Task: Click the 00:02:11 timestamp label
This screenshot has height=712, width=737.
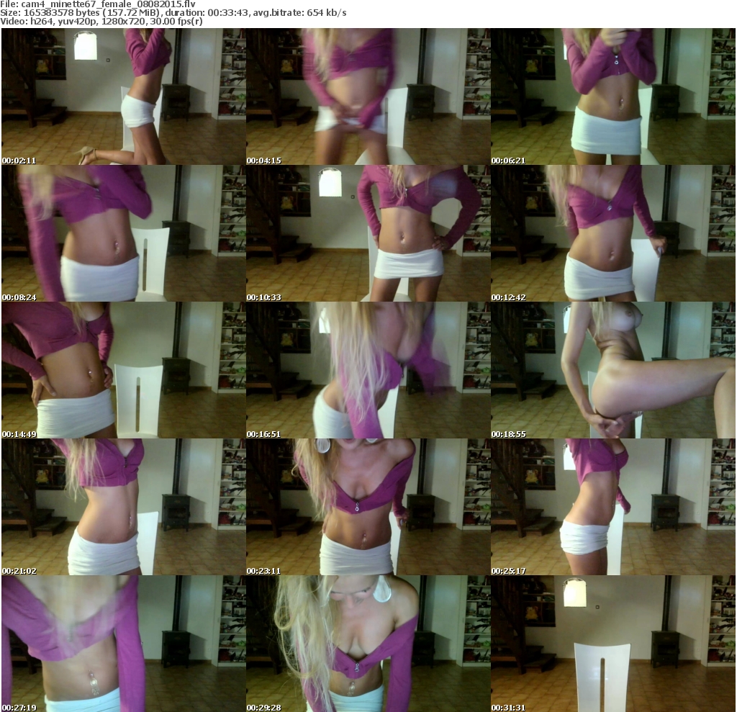Action: (x=19, y=161)
